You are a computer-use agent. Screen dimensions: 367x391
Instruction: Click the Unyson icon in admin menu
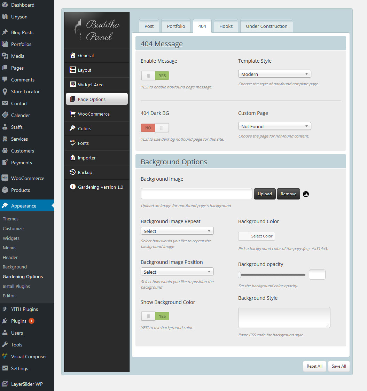point(5,17)
